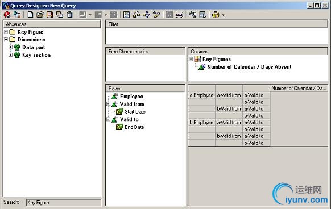Toggle the Technical Names icon
331x209 pixels.
click(179, 15)
